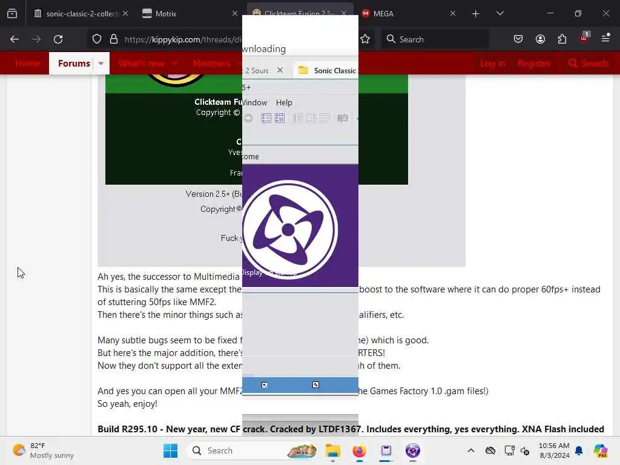Open the Windows Start menu
620x465 pixels.
pos(170,450)
